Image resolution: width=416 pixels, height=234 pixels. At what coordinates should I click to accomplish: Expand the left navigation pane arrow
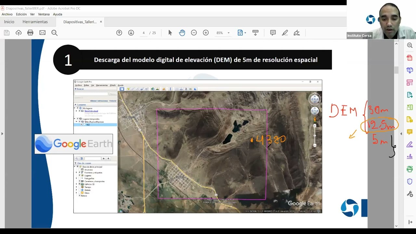[x=2, y=134]
